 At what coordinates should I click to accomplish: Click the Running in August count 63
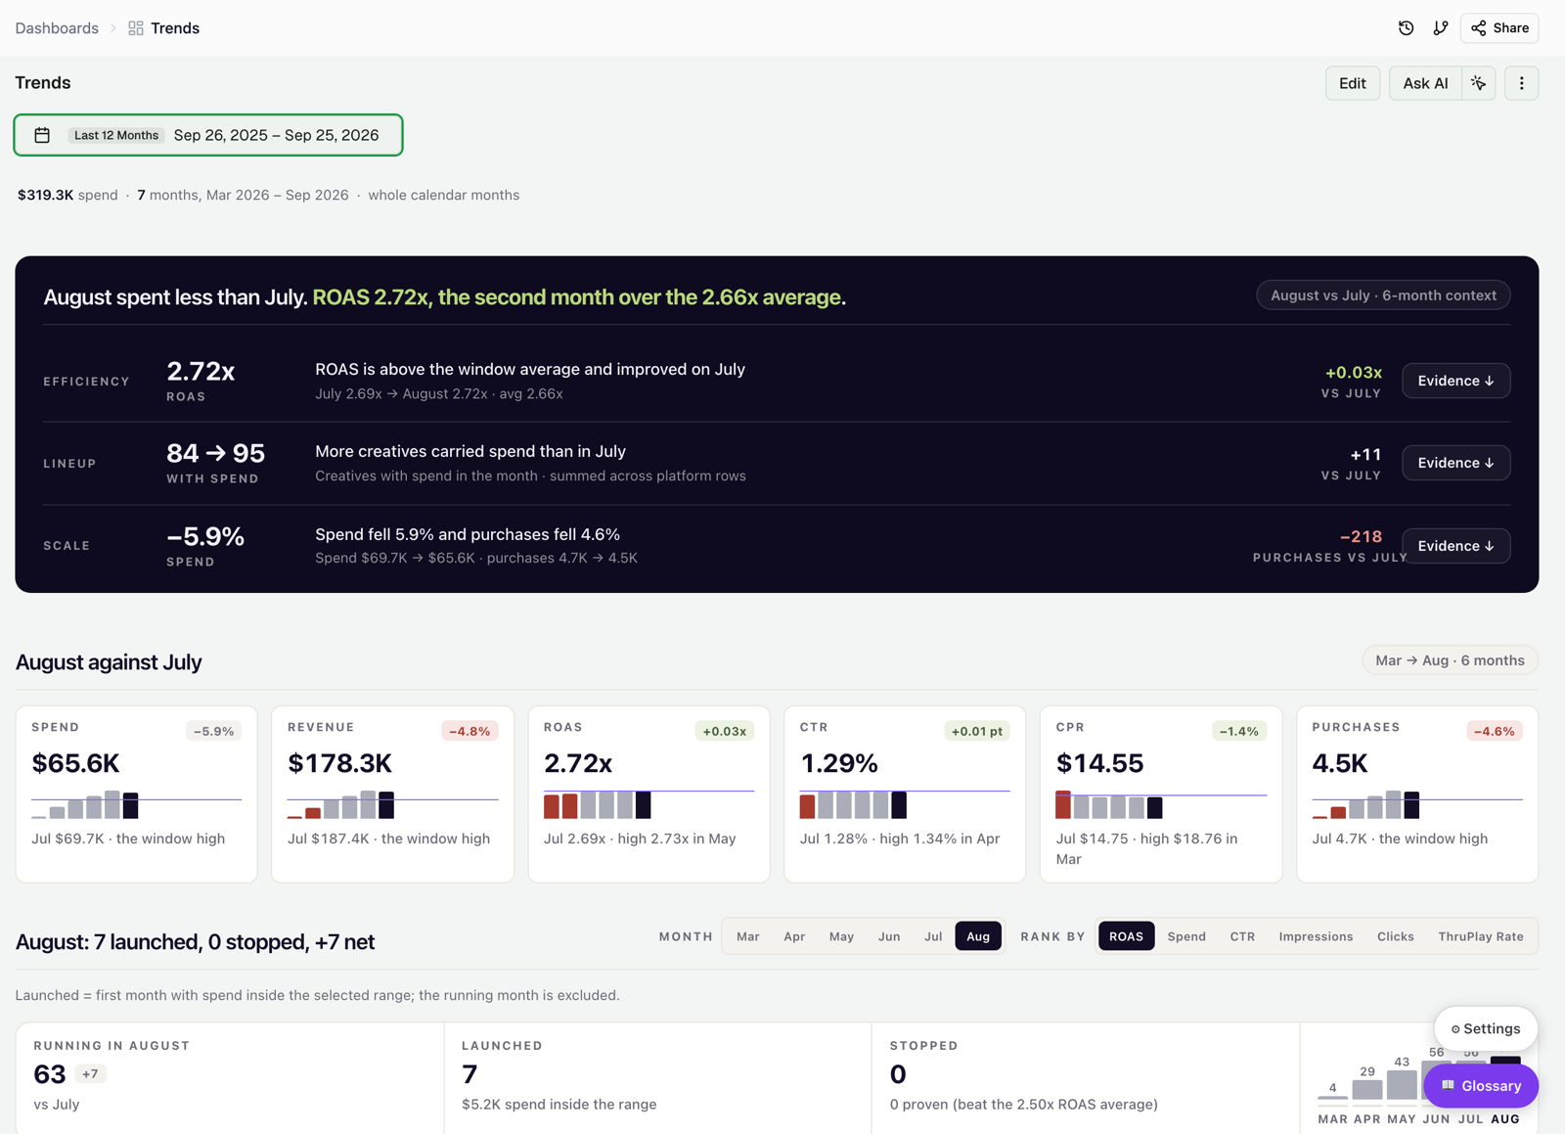click(50, 1074)
